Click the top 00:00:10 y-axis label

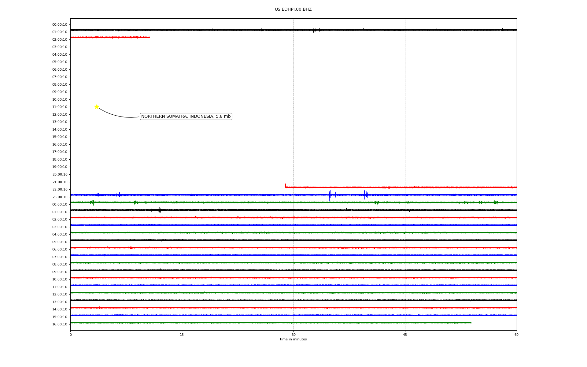(x=60, y=24)
